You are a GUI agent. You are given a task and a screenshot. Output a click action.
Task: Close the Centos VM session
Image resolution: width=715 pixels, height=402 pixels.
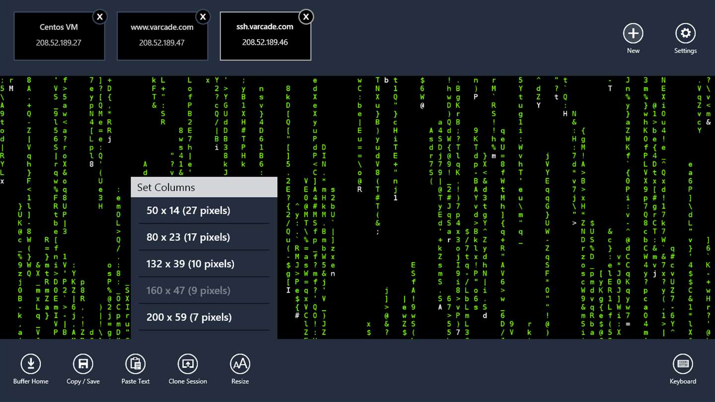click(100, 17)
